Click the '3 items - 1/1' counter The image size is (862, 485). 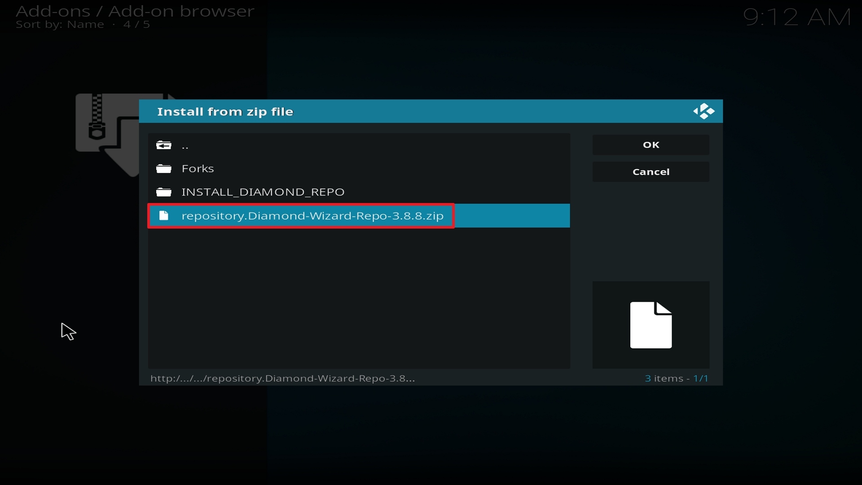[677, 378]
